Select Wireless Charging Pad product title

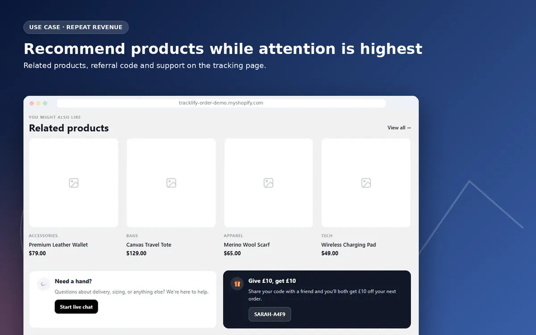[348, 245]
